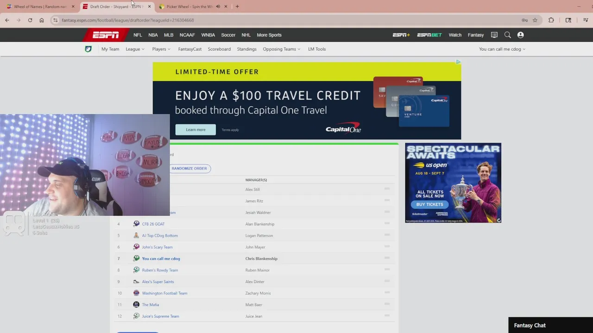This screenshot has height=333, width=593.
Task: Open the password key icon in address bar
Action: coord(524,20)
